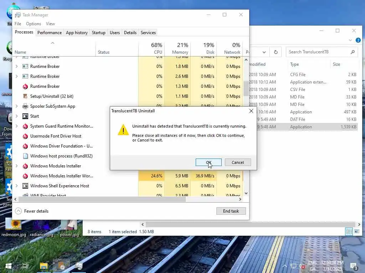Click the Windows Shell Experience Host icon

[25, 186]
